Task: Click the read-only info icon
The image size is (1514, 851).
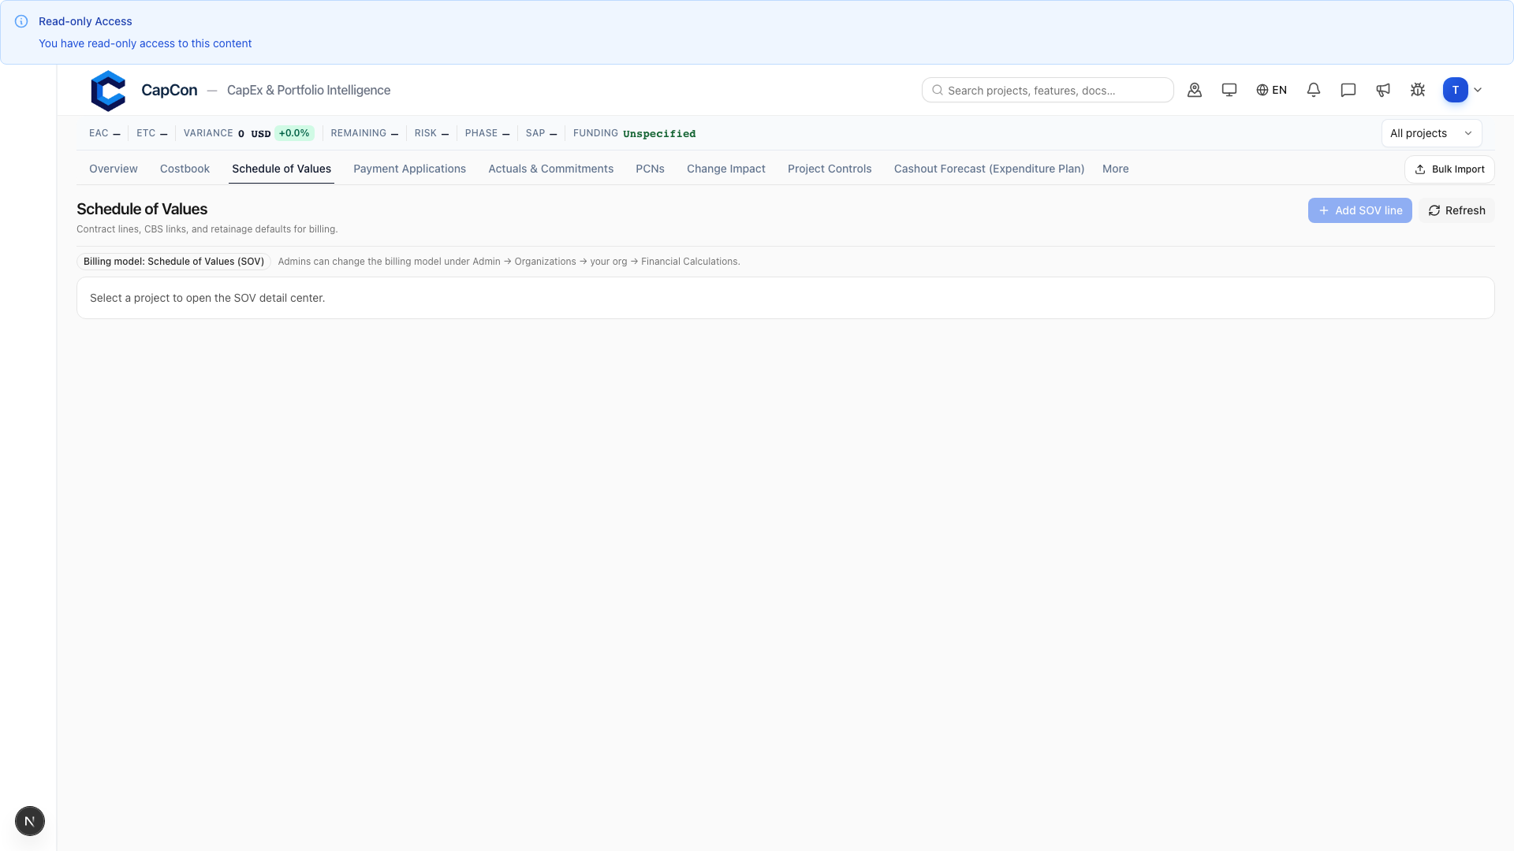Action: click(21, 21)
